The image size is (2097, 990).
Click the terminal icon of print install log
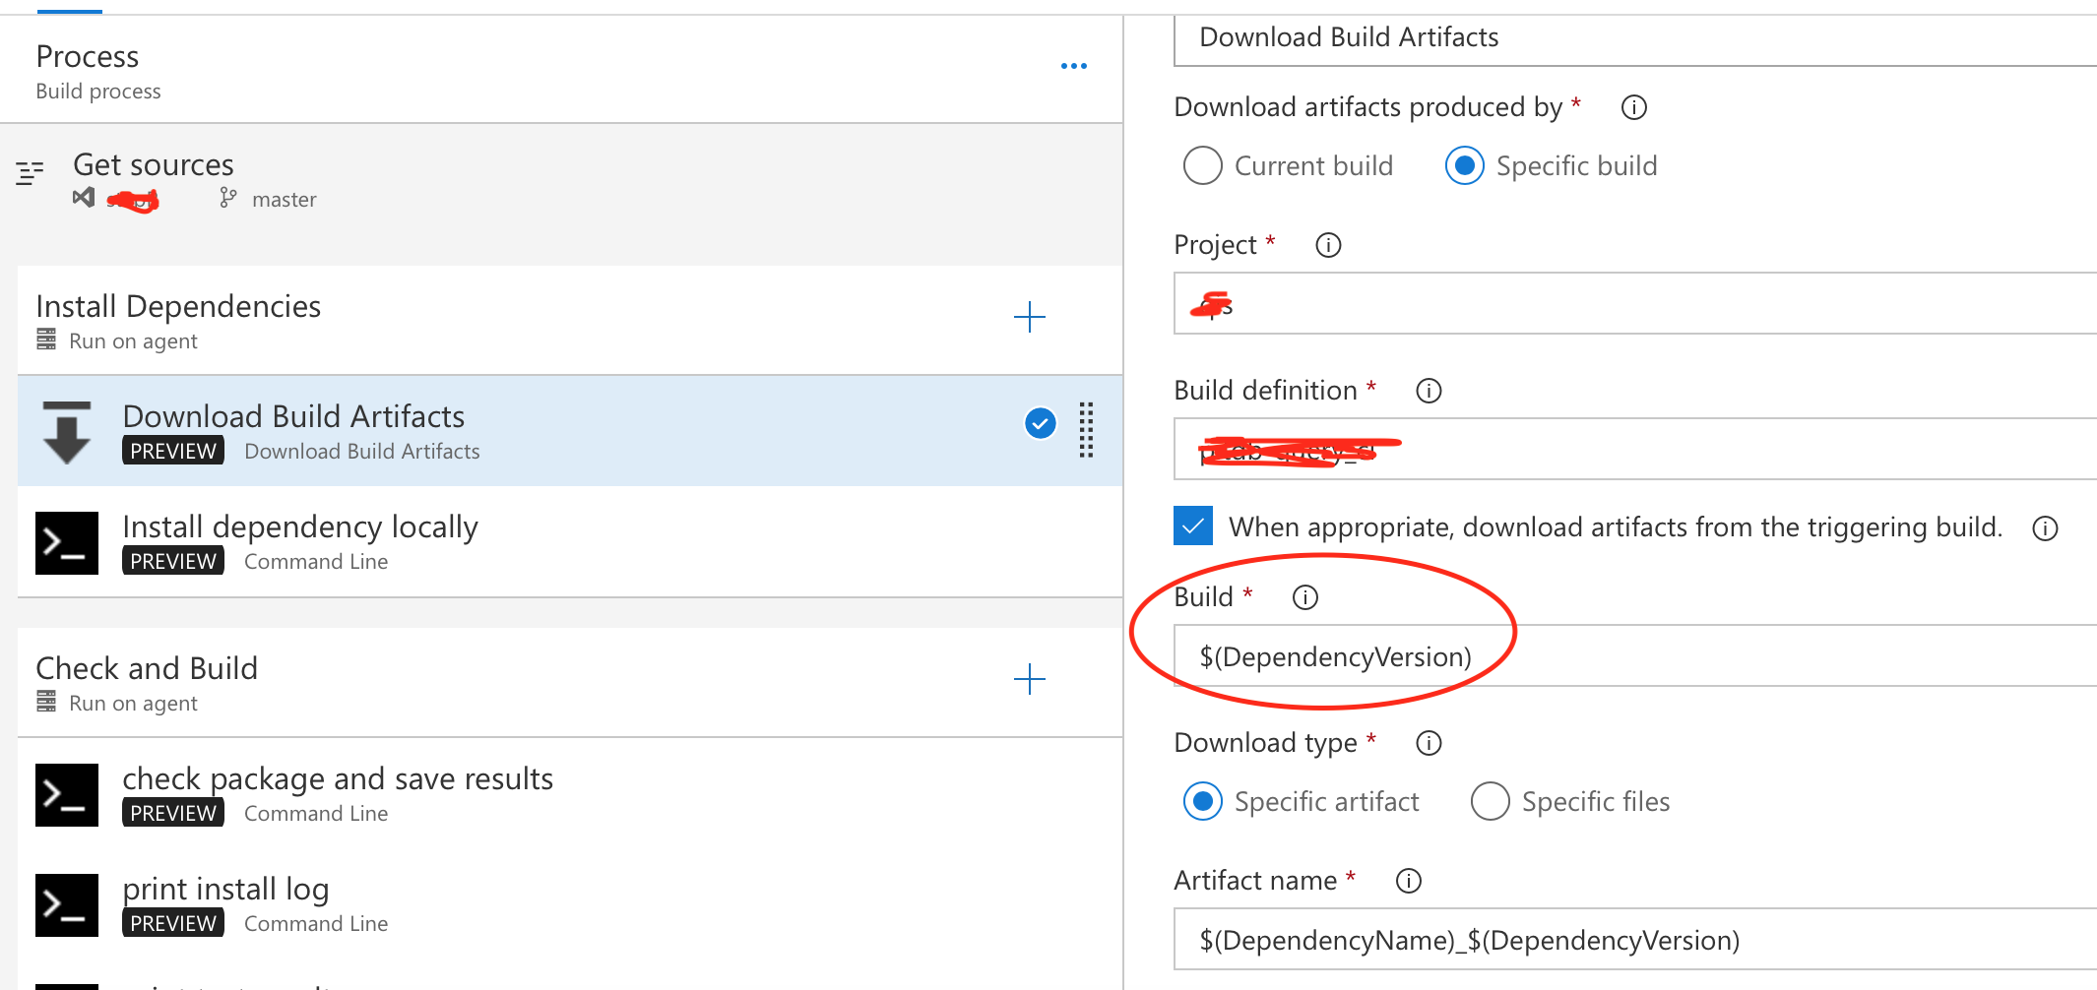66,904
